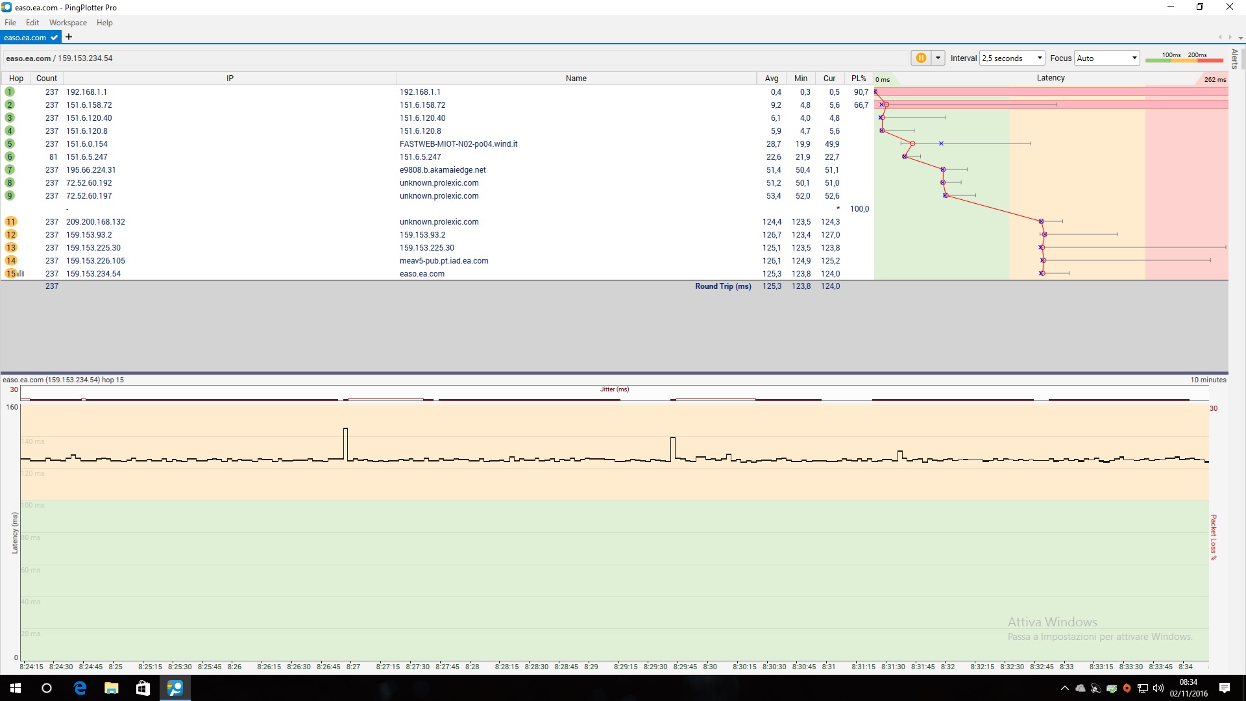
Task: Click the tab scroll-right arrow
Action: 1230,38
